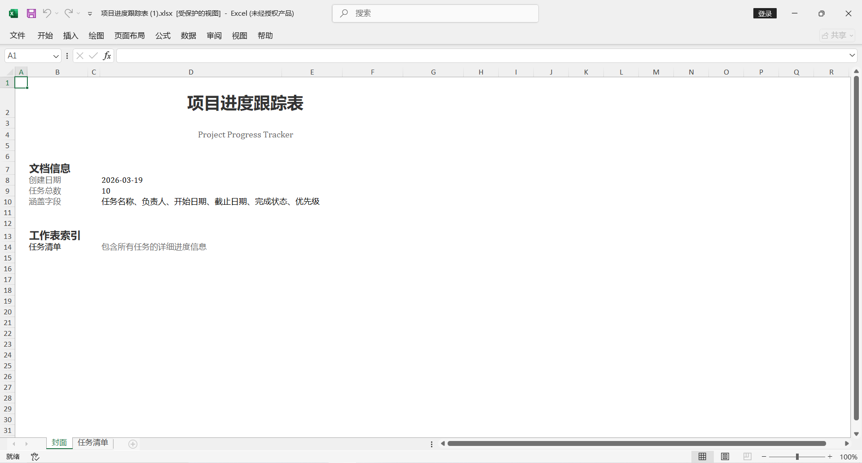This screenshot has height=463, width=862.
Task: Click the 共享 share button
Action: (x=837, y=35)
